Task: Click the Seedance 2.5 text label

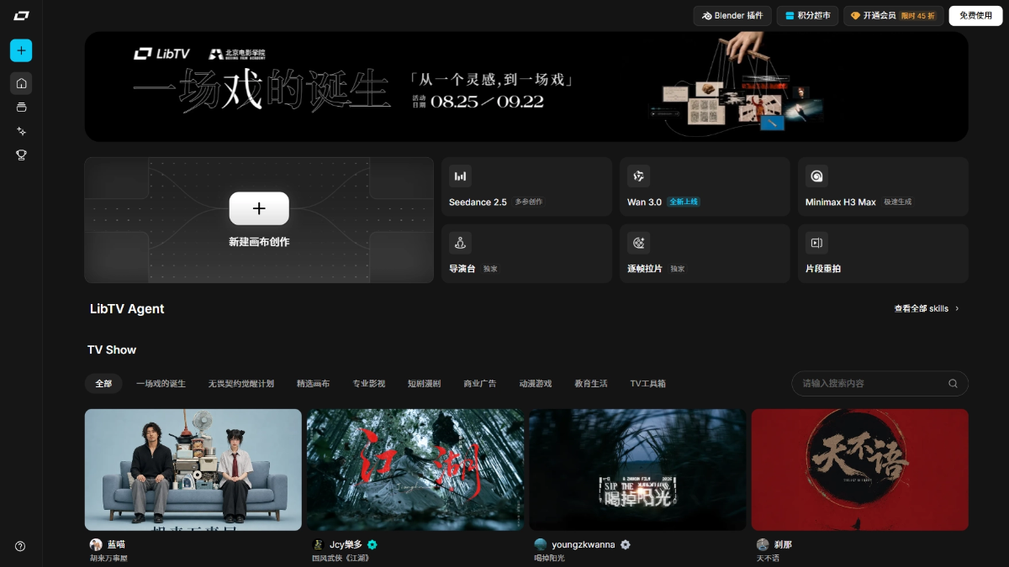Action: [478, 202]
